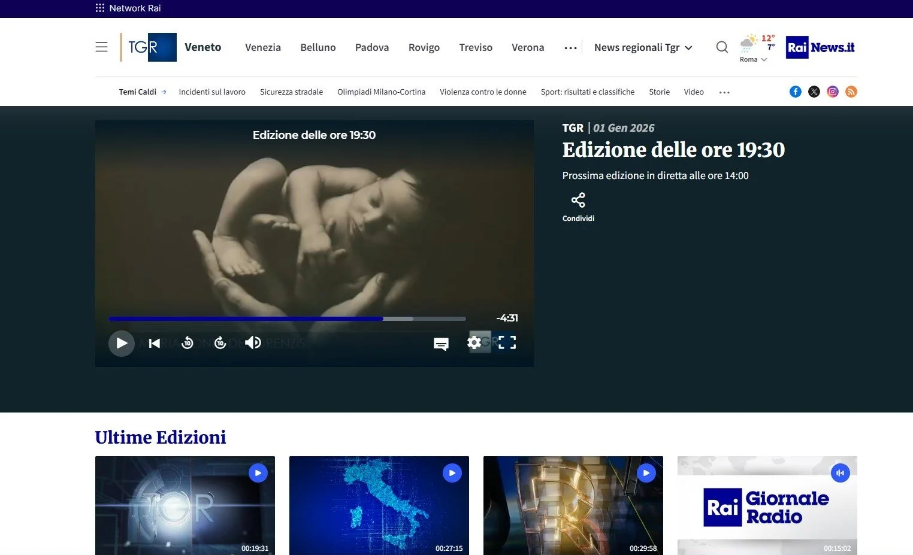Switch the video to fullscreen
The width and height of the screenshot is (913, 555).
[x=507, y=342]
